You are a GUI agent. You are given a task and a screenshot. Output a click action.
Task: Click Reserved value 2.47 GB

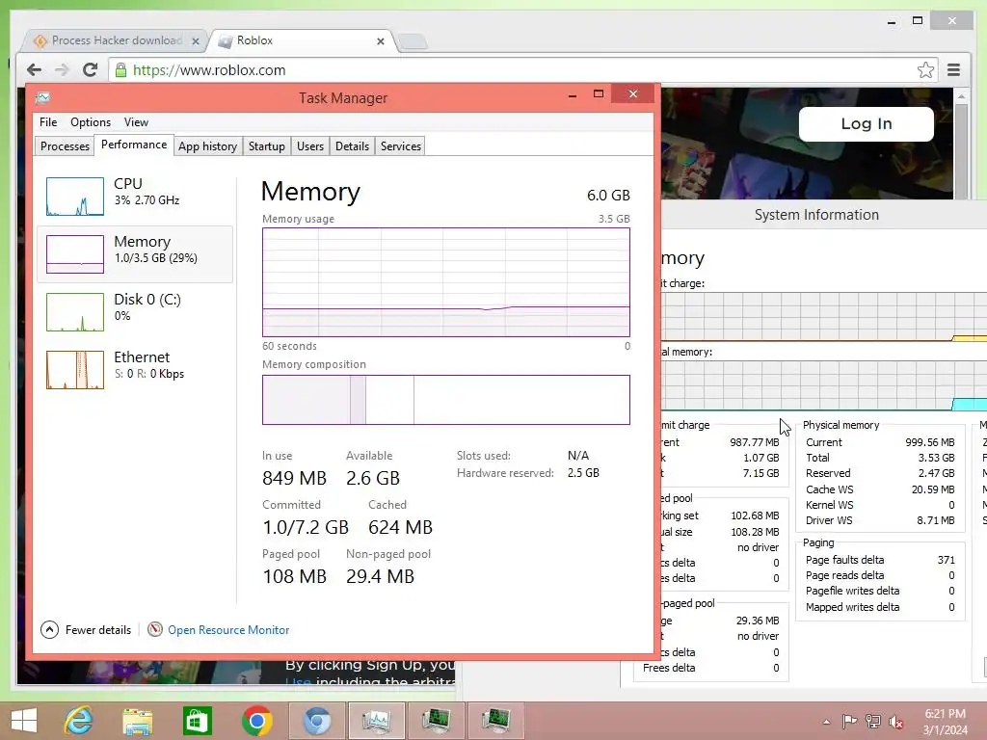[x=936, y=473]
